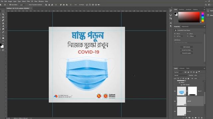
Task: Open the Help menu
Action: point(46,1)
